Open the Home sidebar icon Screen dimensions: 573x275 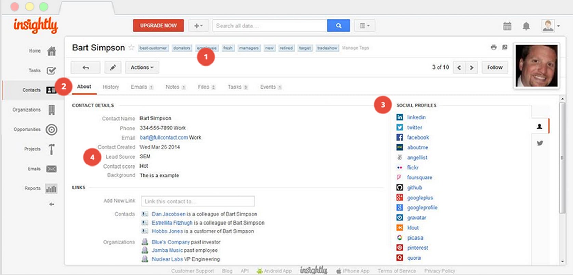coord(52,51)
